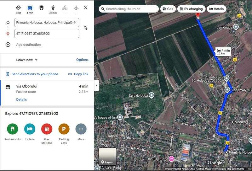Explore nearby Hotels icon
252x171 pixels.
click(x=30, y=129)
